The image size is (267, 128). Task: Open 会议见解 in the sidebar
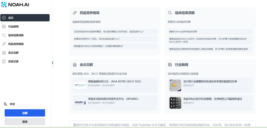pyautogui.click(x=25, y=53)
